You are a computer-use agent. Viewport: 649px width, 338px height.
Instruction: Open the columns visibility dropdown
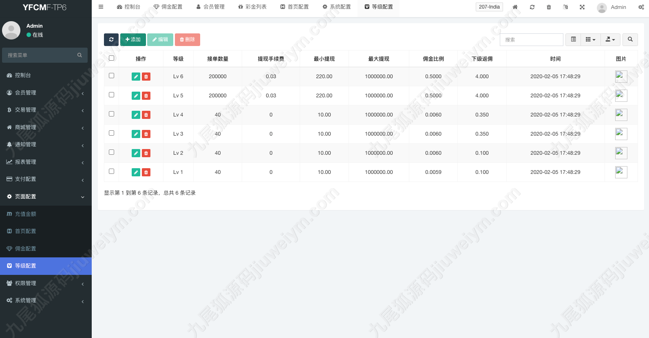point(591,40)
